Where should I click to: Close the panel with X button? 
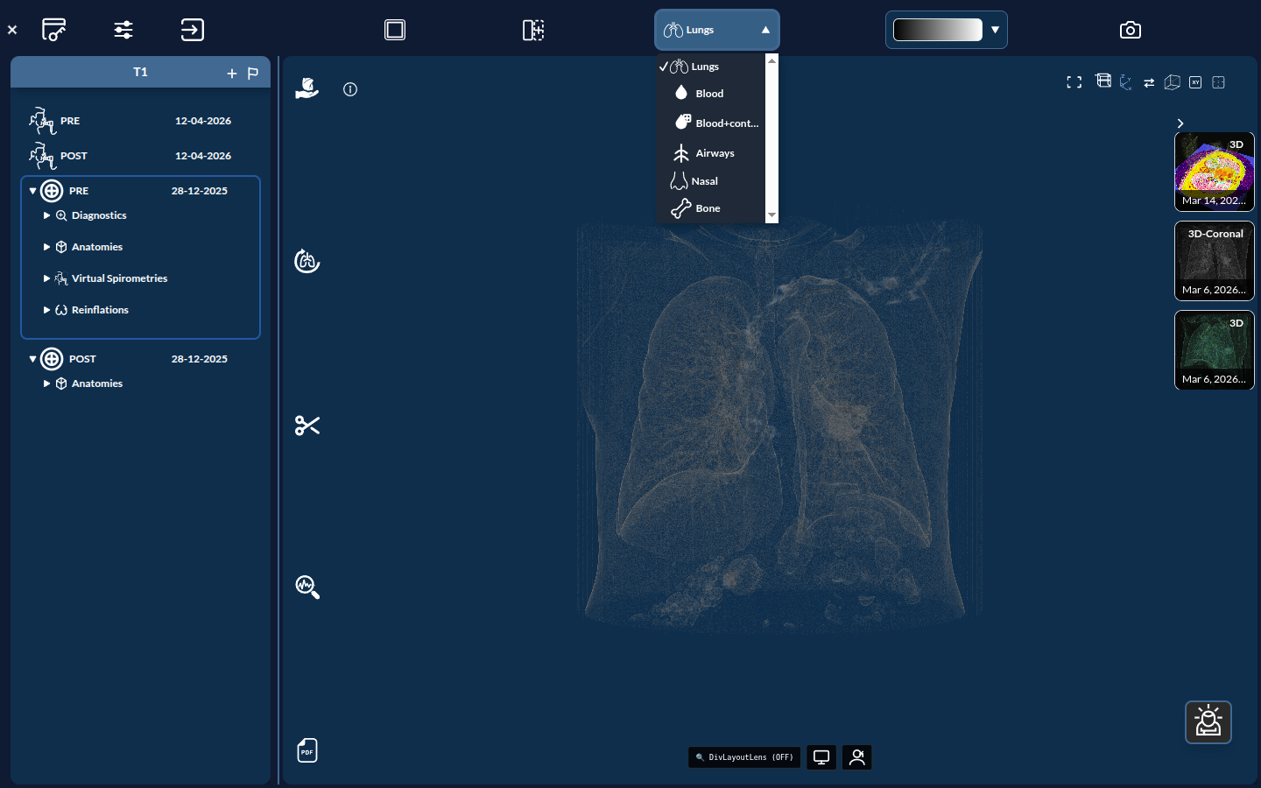point(12,30)
